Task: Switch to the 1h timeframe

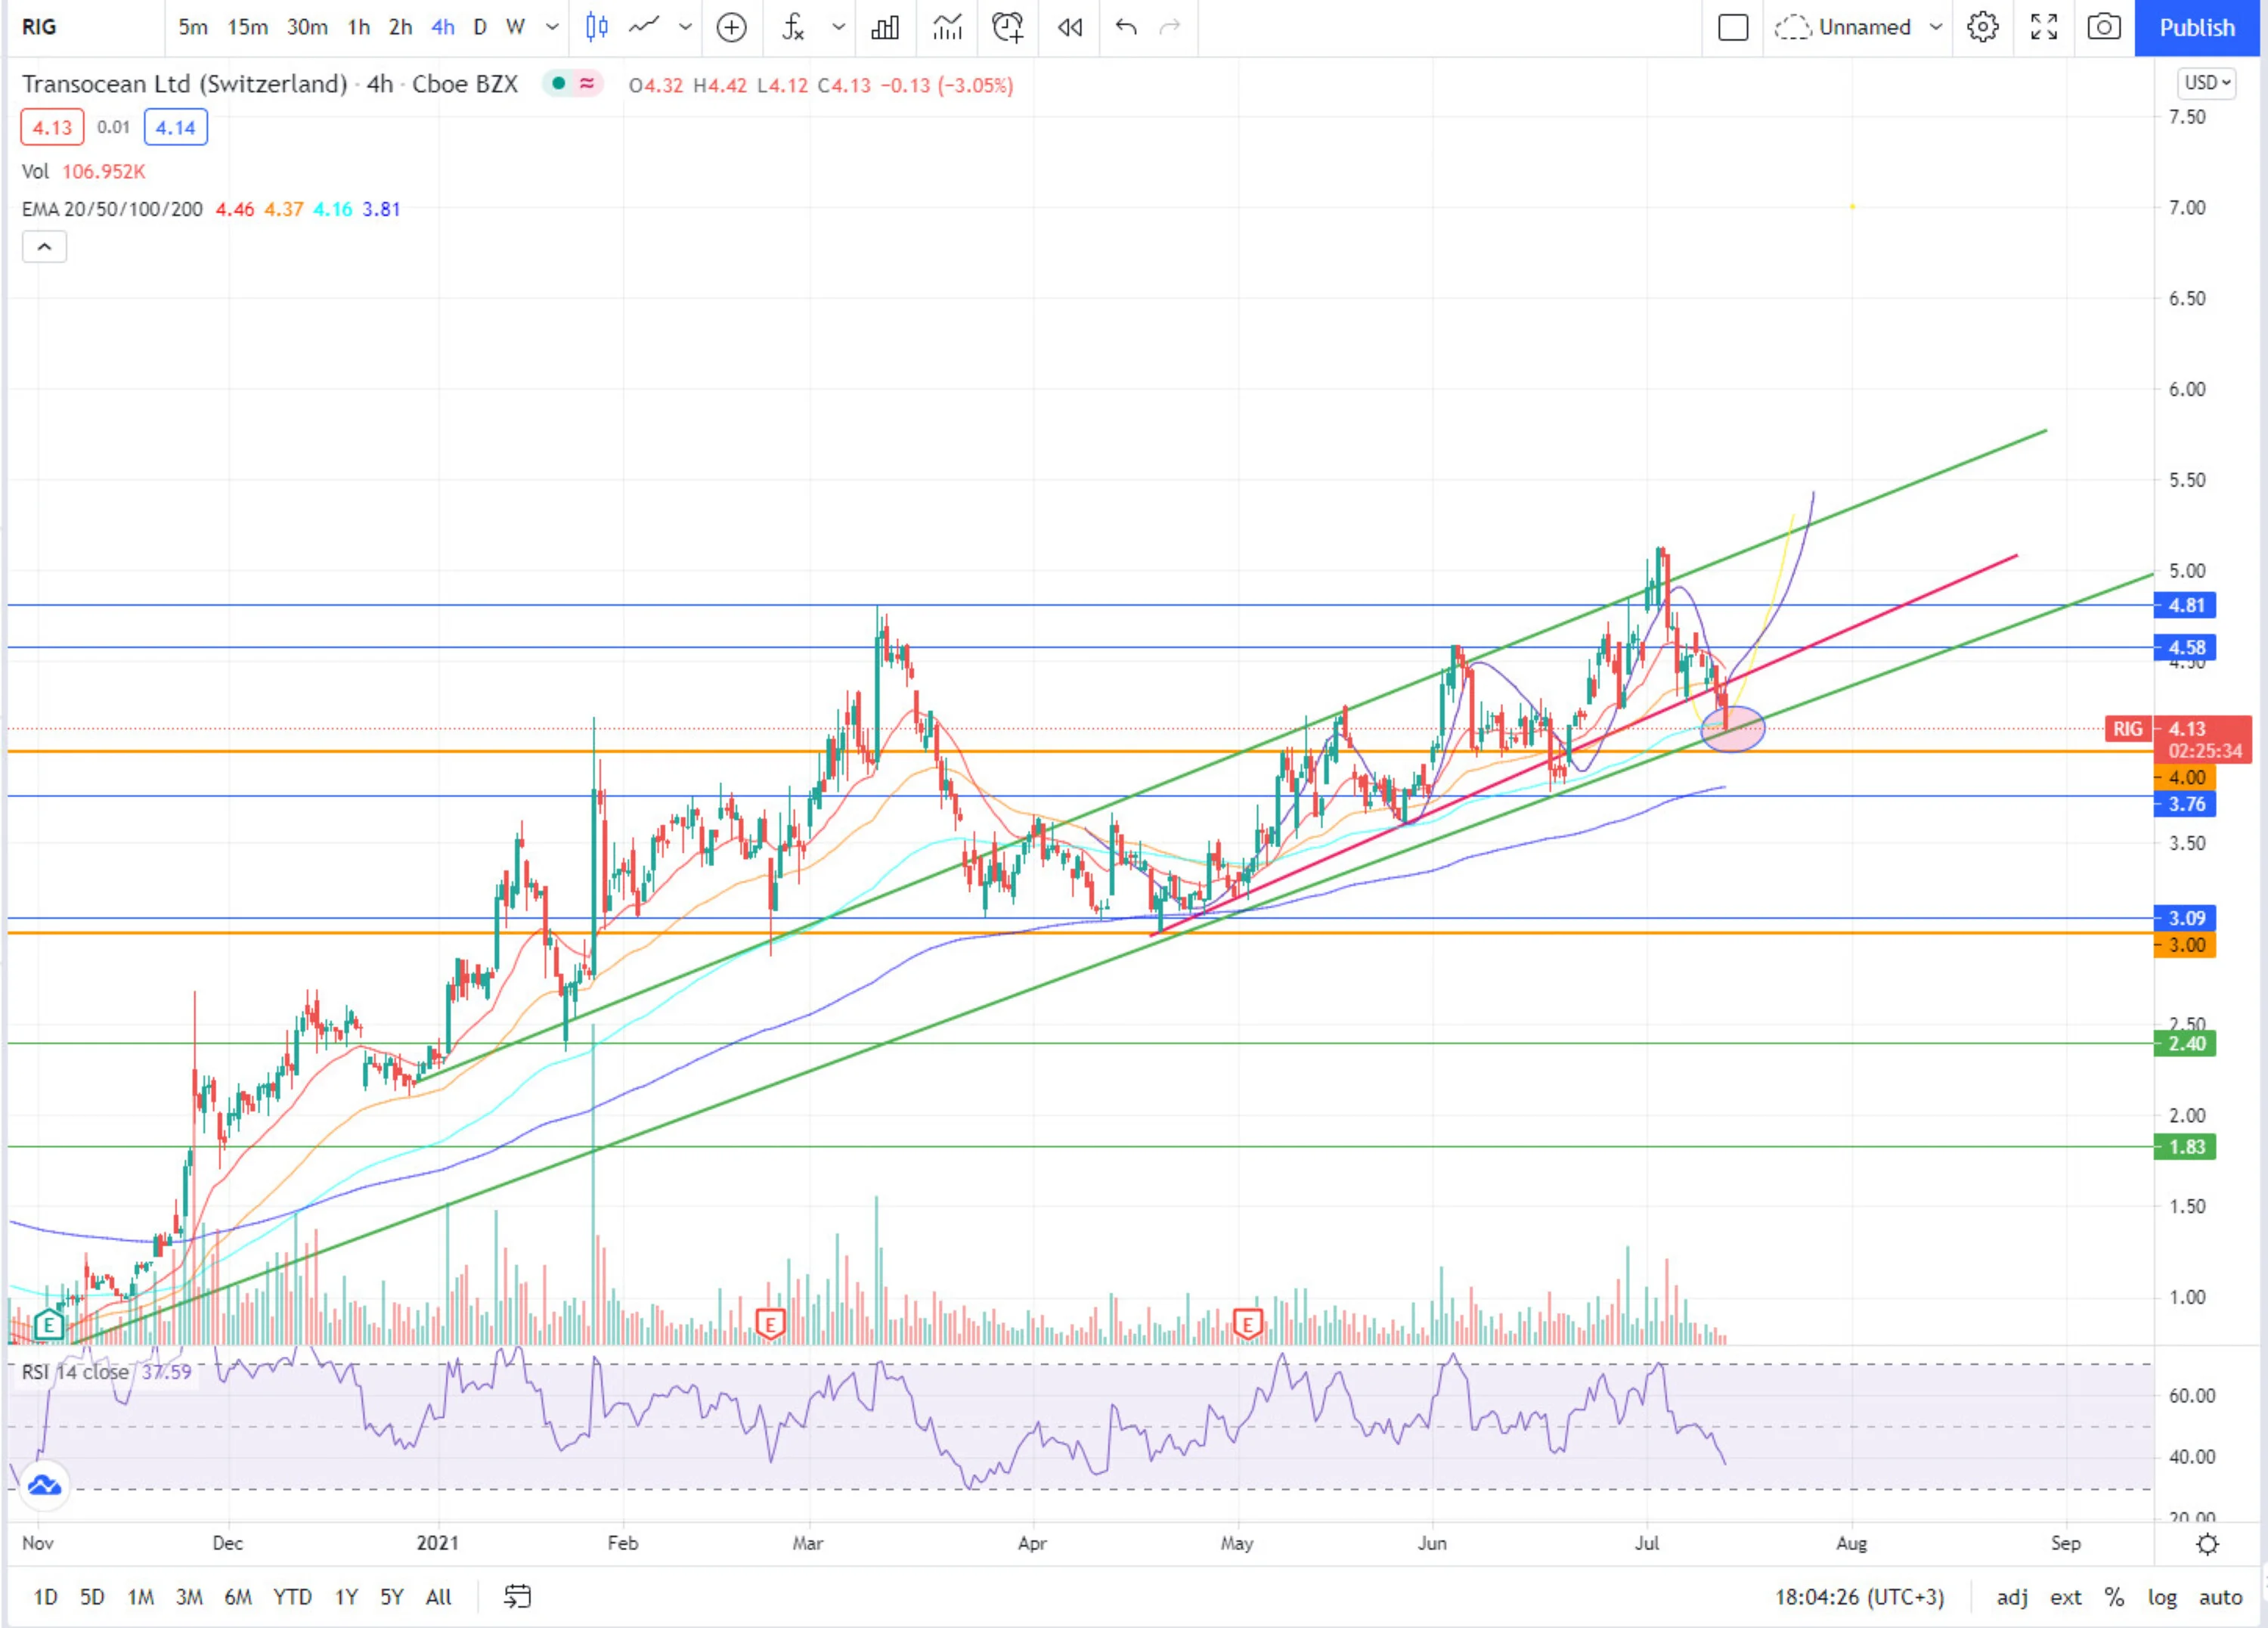Action: pyautogui.click(x=359, y=27)
